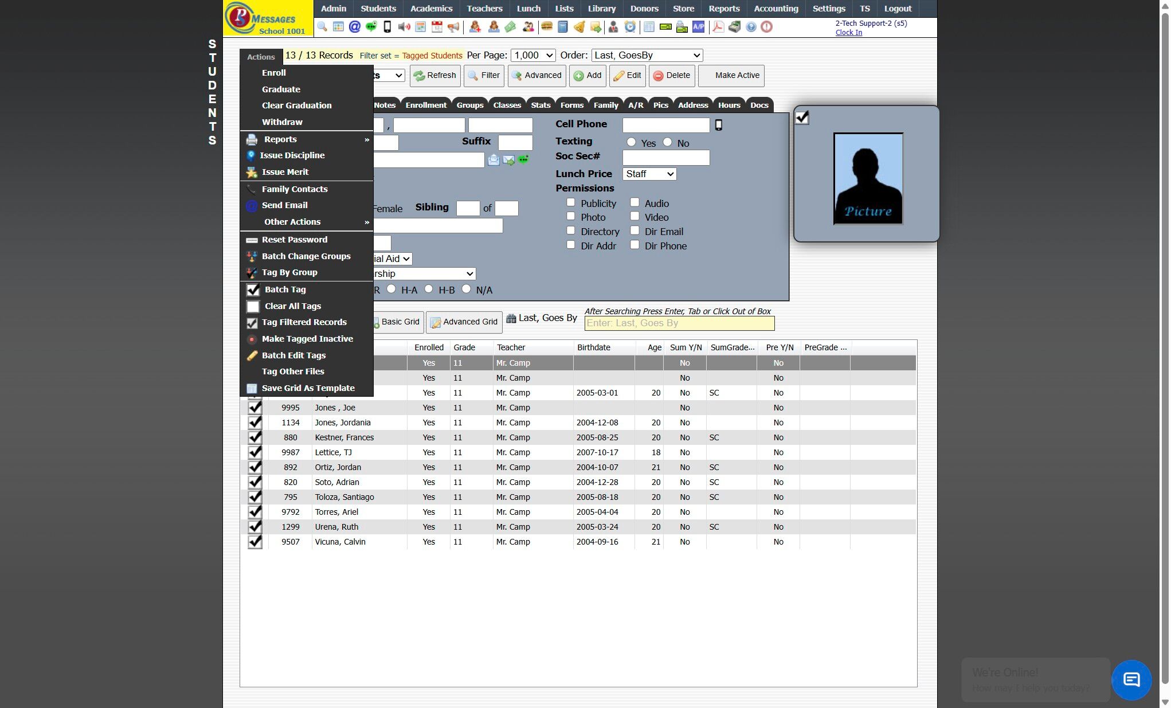Click the A/P accounting toolbar icon
Viewport: 1171px width, 708px height.
pos(698,27)
